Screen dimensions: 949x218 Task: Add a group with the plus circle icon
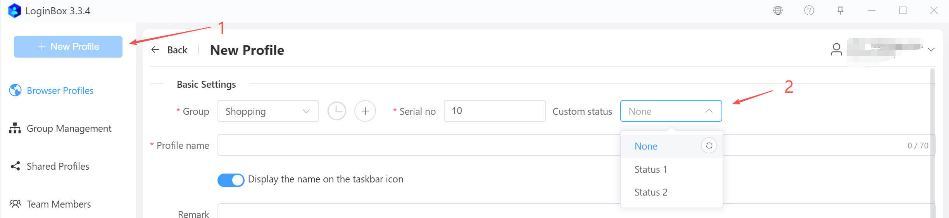(x=365, y=111)
